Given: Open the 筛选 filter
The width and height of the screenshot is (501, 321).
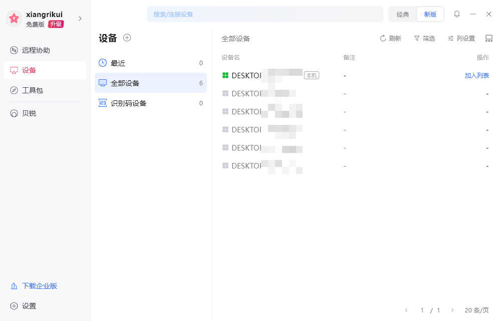Looking at the screenshot, I should pos(425,39).
